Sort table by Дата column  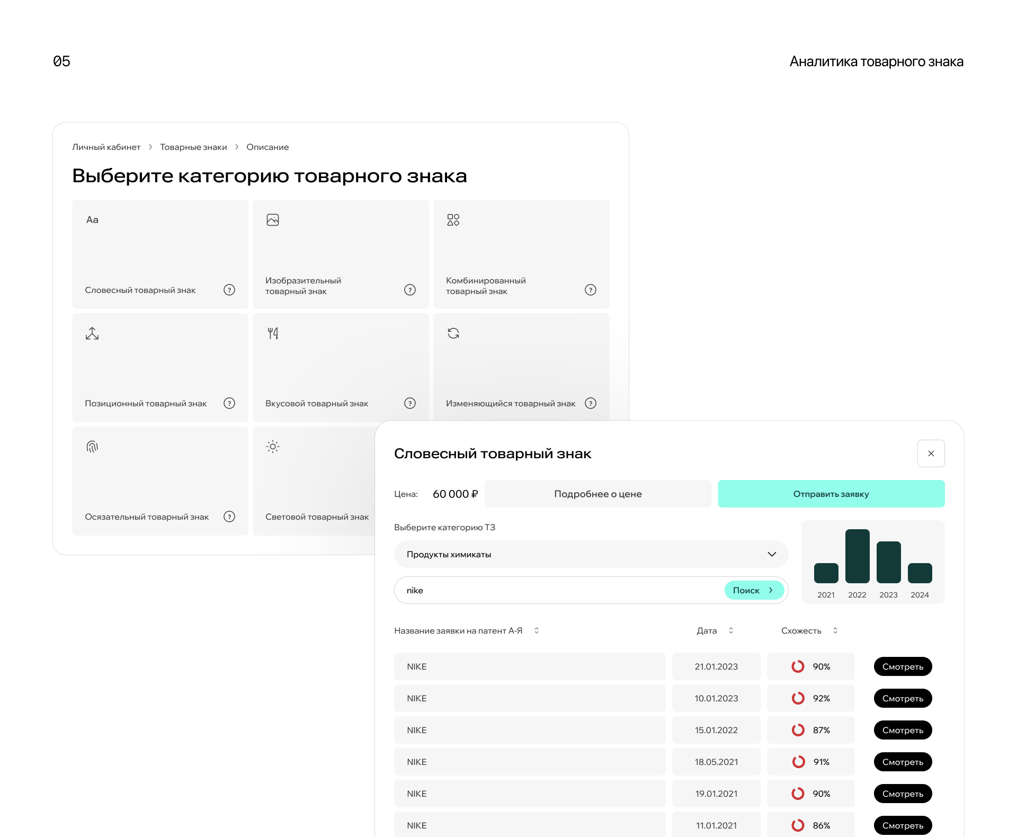coord(731,630)
